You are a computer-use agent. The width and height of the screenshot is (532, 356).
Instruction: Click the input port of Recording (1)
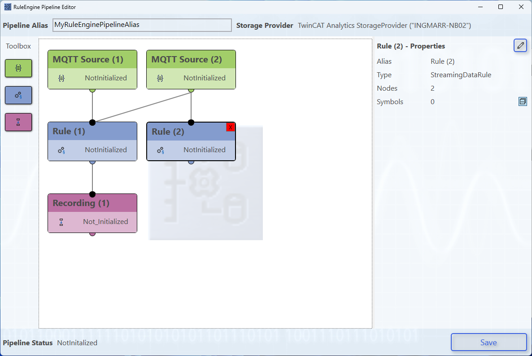[x=92, y=194]
